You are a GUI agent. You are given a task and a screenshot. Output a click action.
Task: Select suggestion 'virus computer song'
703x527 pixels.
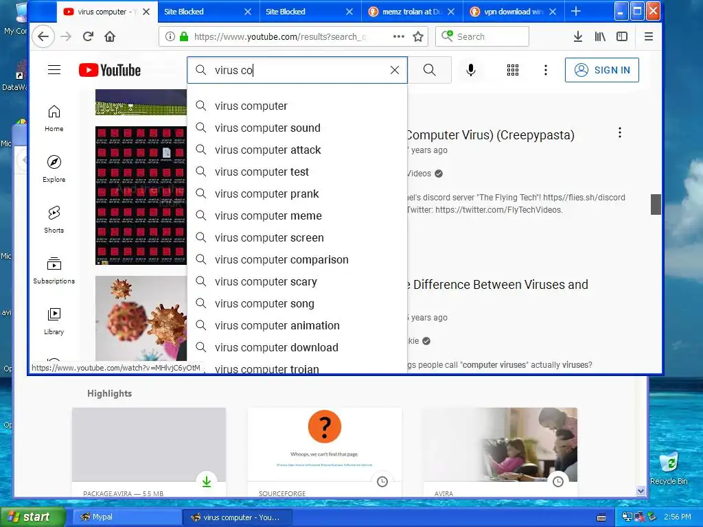click(297, 303)
